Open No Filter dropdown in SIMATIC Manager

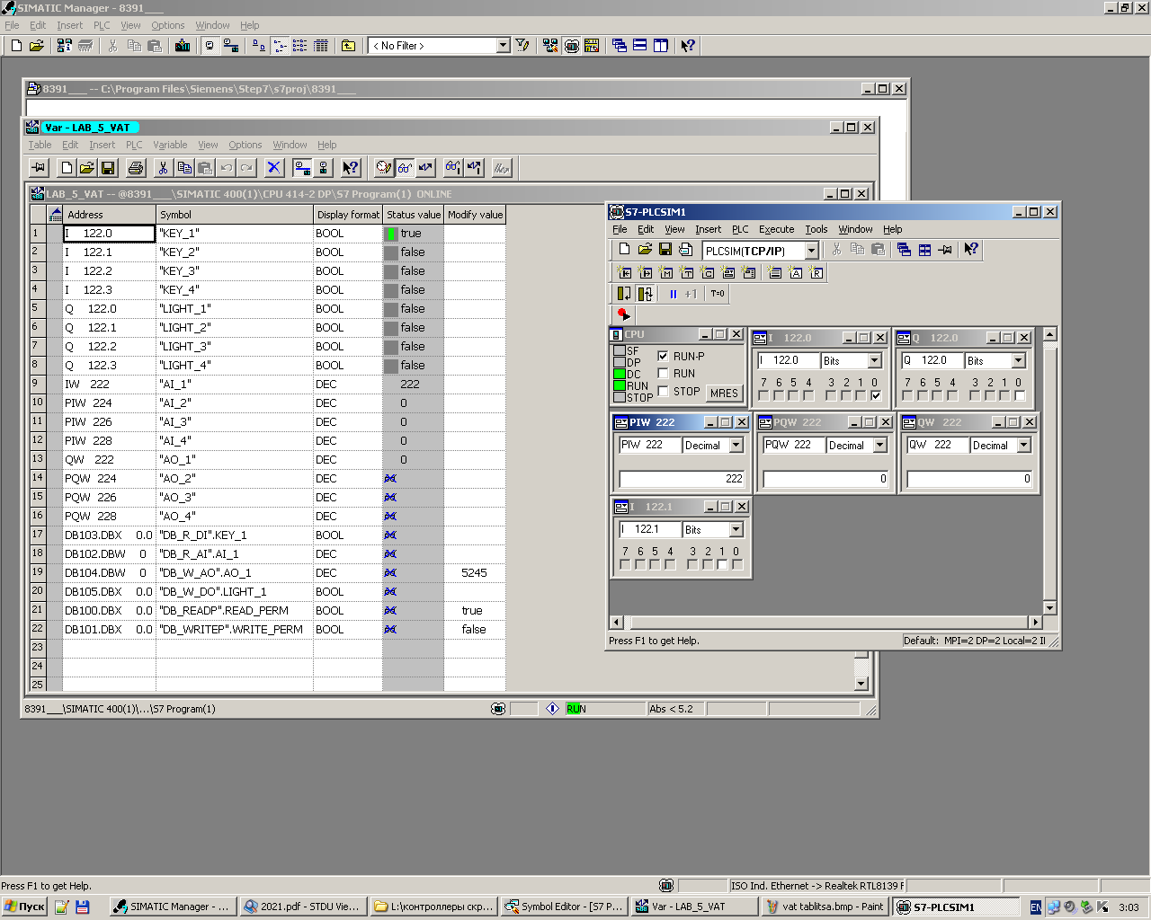(503, 46)
